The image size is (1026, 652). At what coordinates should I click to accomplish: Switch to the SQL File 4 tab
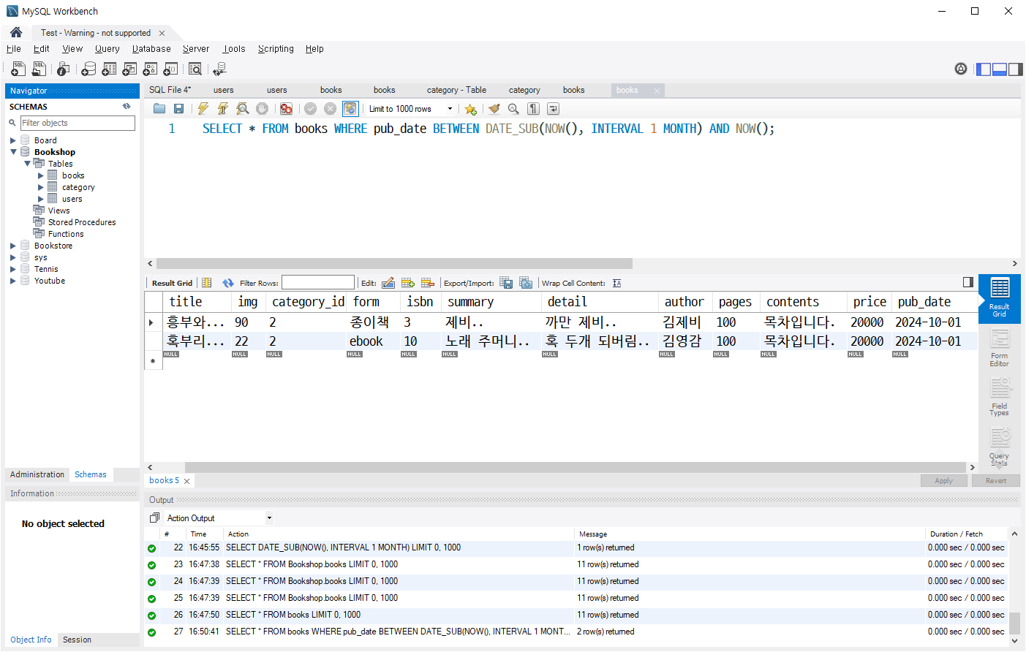(x=170, y=90)
